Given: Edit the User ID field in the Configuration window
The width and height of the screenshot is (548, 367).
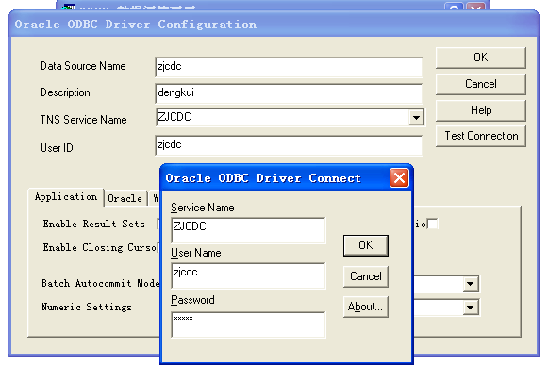Looking at the screenshot, I should (289, 145).
